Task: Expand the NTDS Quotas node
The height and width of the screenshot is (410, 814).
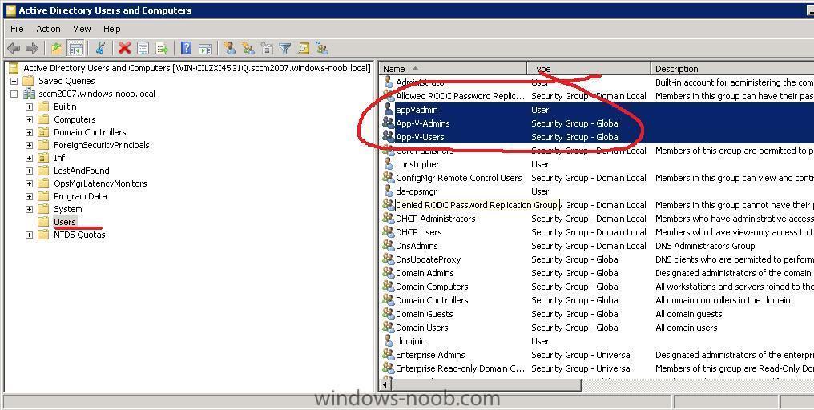Action: 29,235
